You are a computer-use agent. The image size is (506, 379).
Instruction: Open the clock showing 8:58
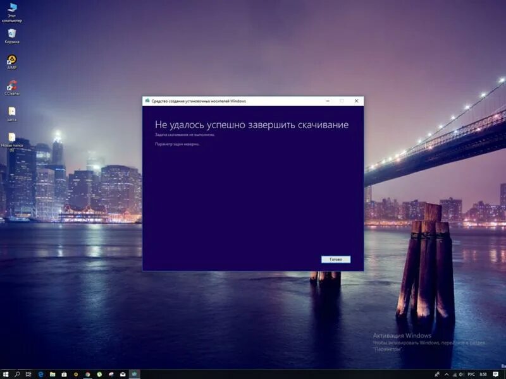click(x=483, y=374)
